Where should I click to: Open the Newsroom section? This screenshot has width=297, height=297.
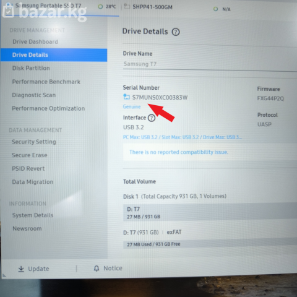click(27, 228)
